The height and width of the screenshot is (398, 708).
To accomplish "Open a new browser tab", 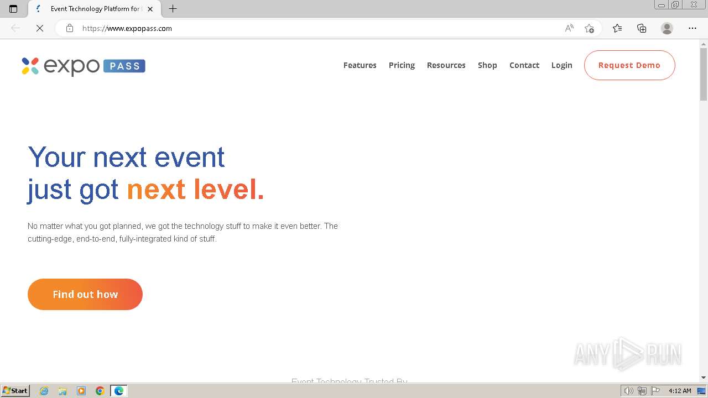I will (173, 9).
